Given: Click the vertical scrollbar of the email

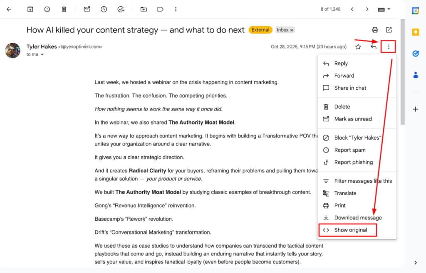Looking at the screenshot, I should 403,72.
